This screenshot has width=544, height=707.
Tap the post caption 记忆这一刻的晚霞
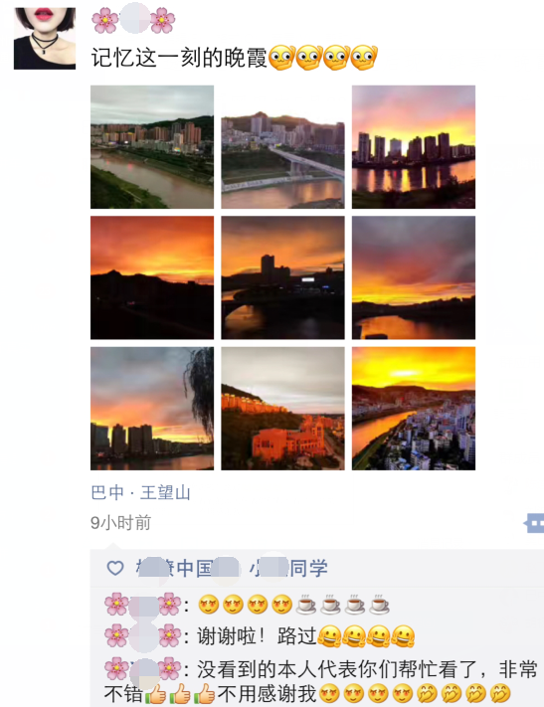180,58
